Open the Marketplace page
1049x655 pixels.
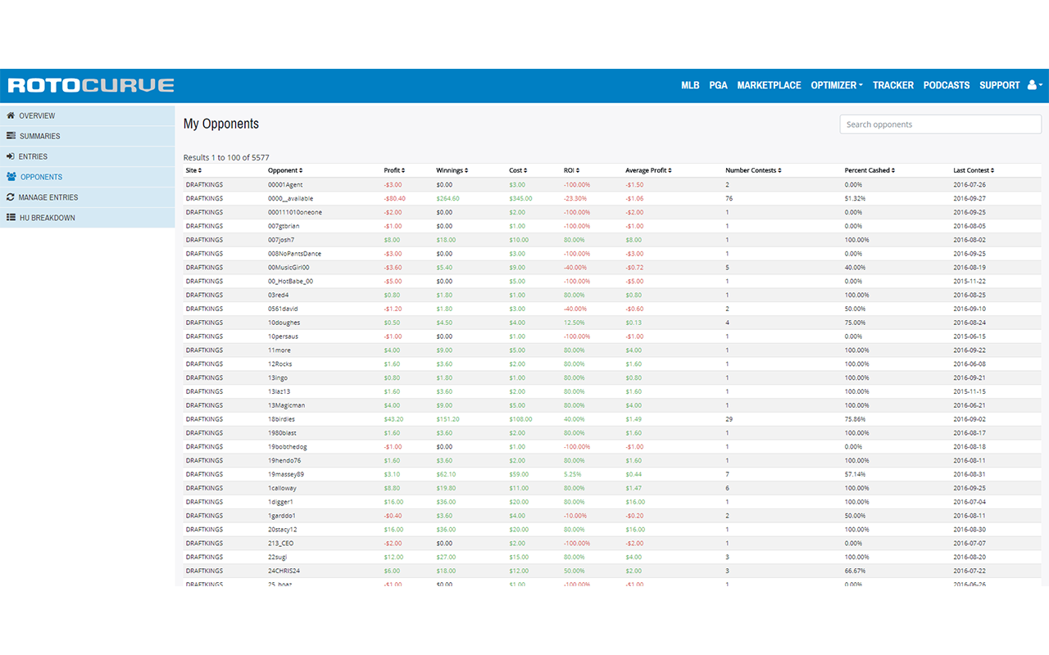click(769, 85)
